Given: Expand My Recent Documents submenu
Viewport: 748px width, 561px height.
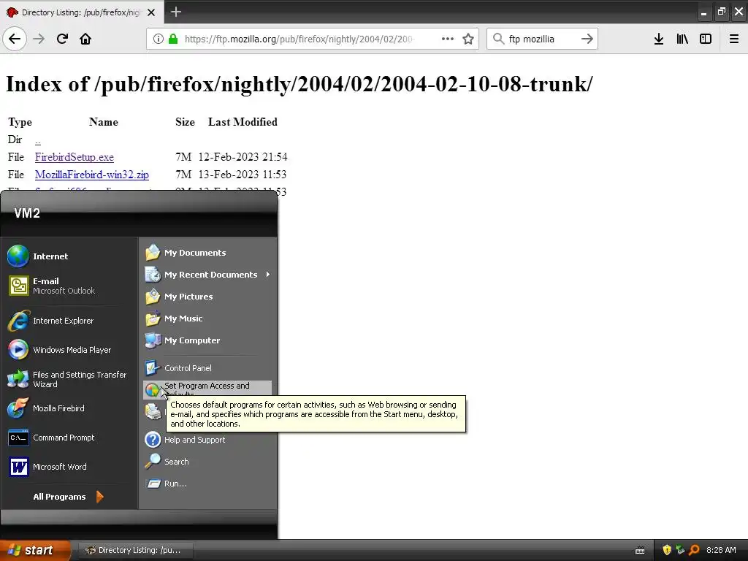Looking at the screenshot, I should 207,275.
